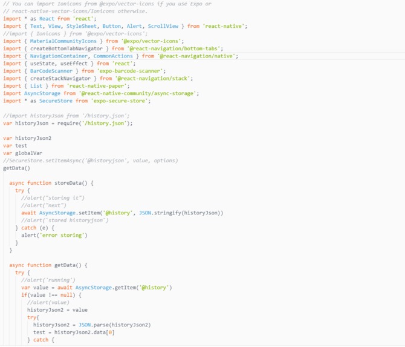Select 'ScrollView' in the react-native import
This screenshot has width=405, height=347.
163,26
